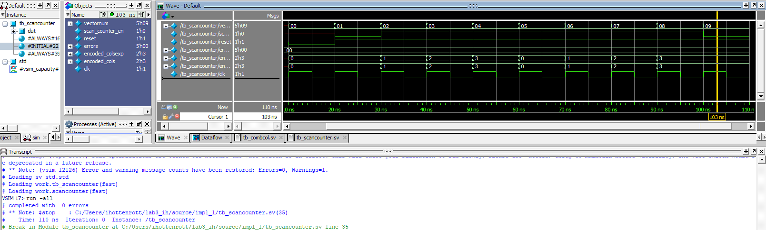Undock the Processes (Active) panel
This screenshot has height=230, width=766.
tap(139, 124)
